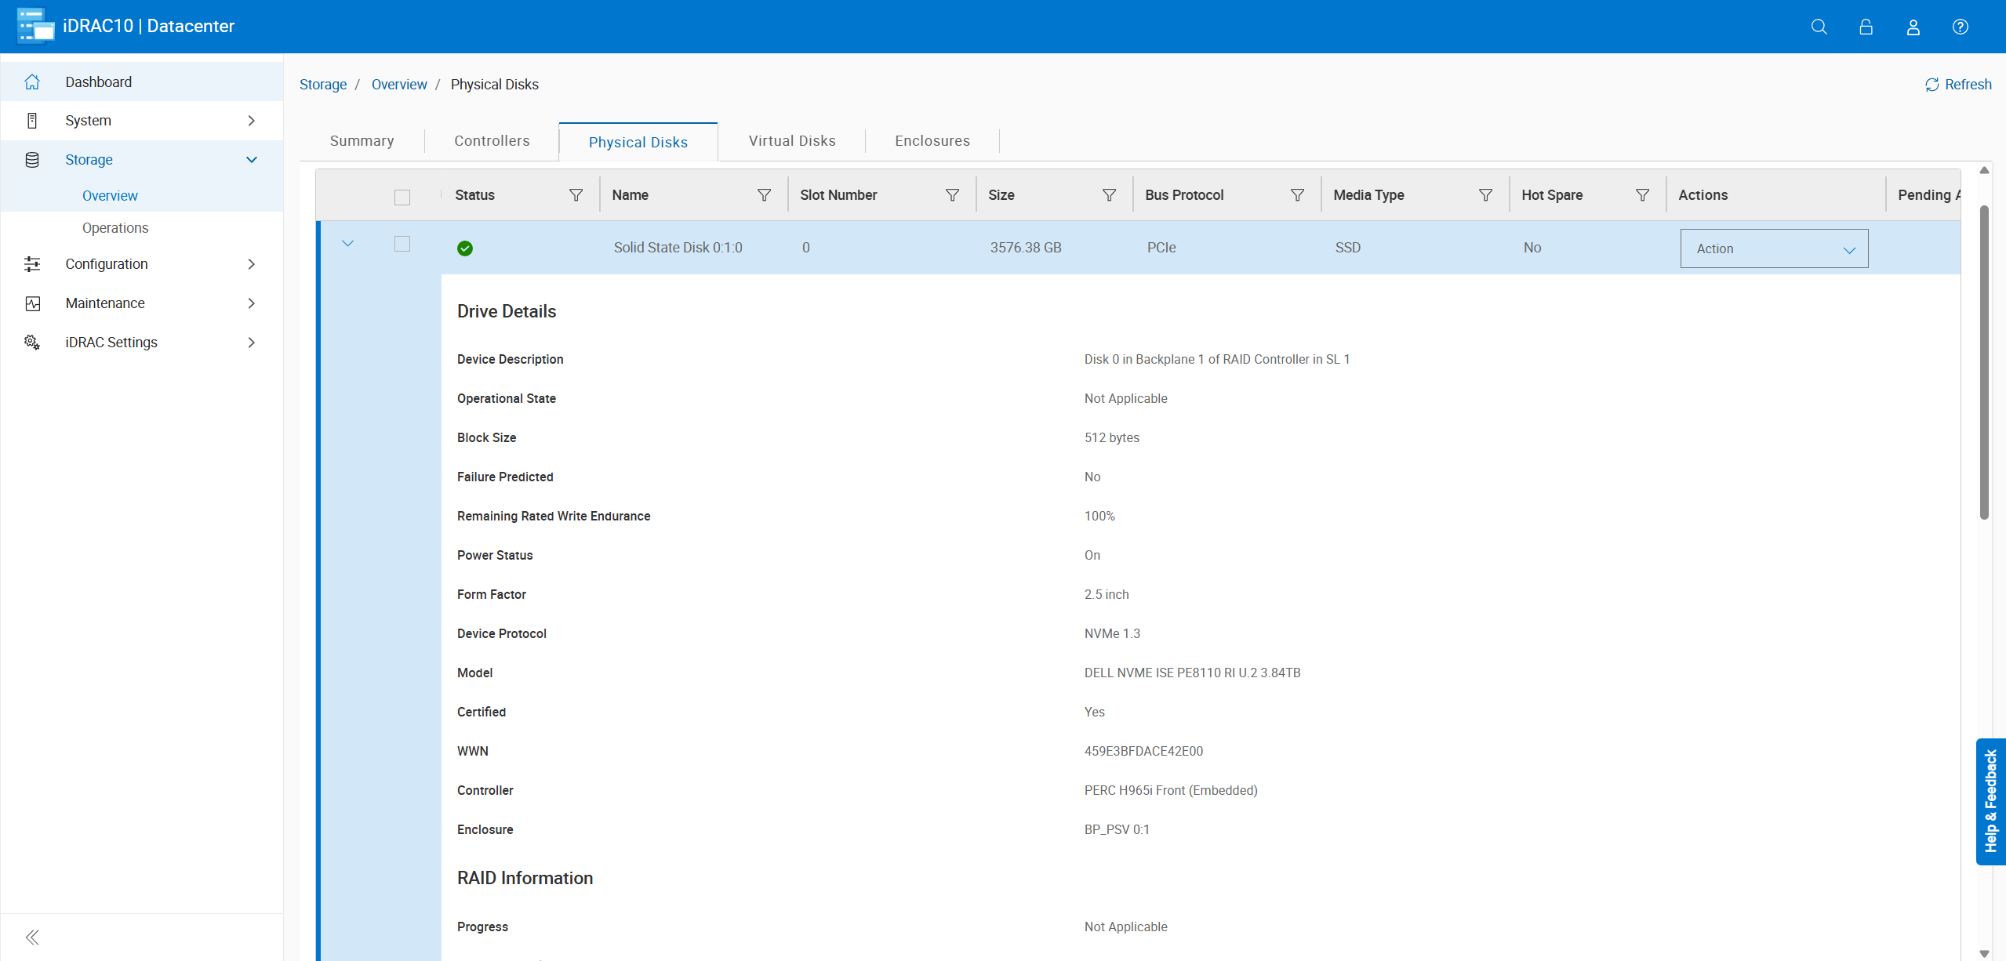Click the Media Type filter funnel

coord(1485,195)
